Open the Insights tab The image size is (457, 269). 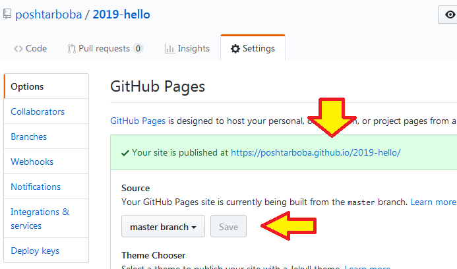187,48
